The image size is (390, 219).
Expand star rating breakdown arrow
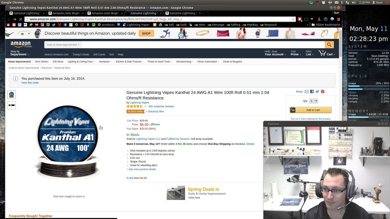[x=145, y=106]
